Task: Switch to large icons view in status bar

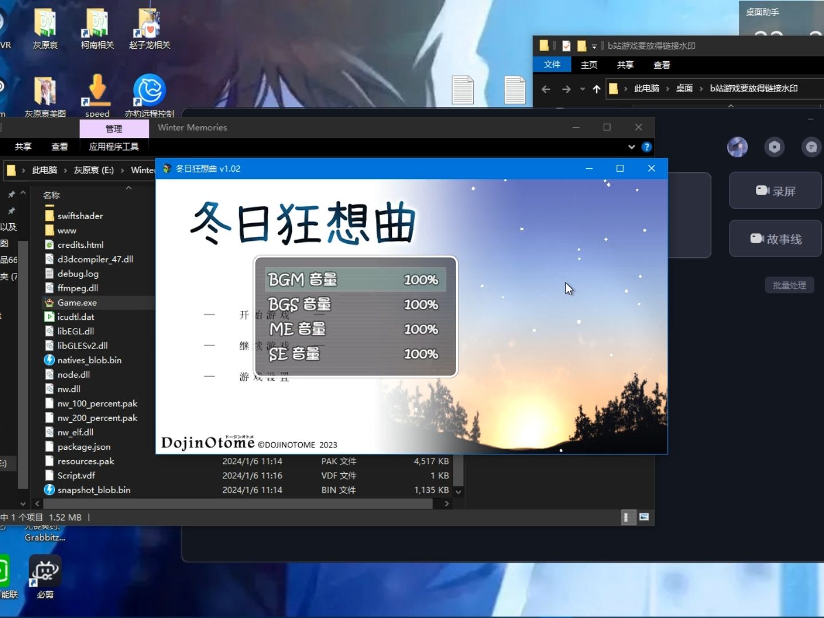Action: 644,517
